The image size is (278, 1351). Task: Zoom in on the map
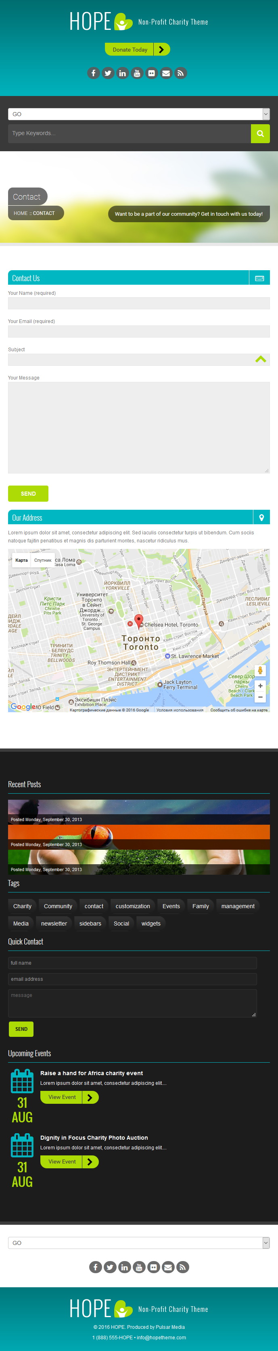coord(260,686)
